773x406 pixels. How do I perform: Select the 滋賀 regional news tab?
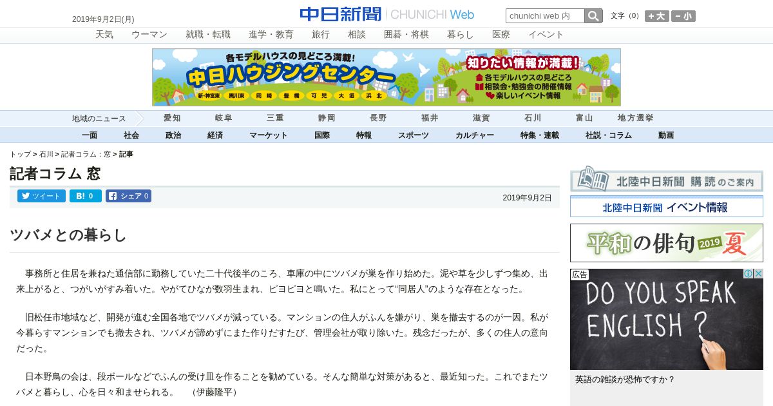point(481,119)
